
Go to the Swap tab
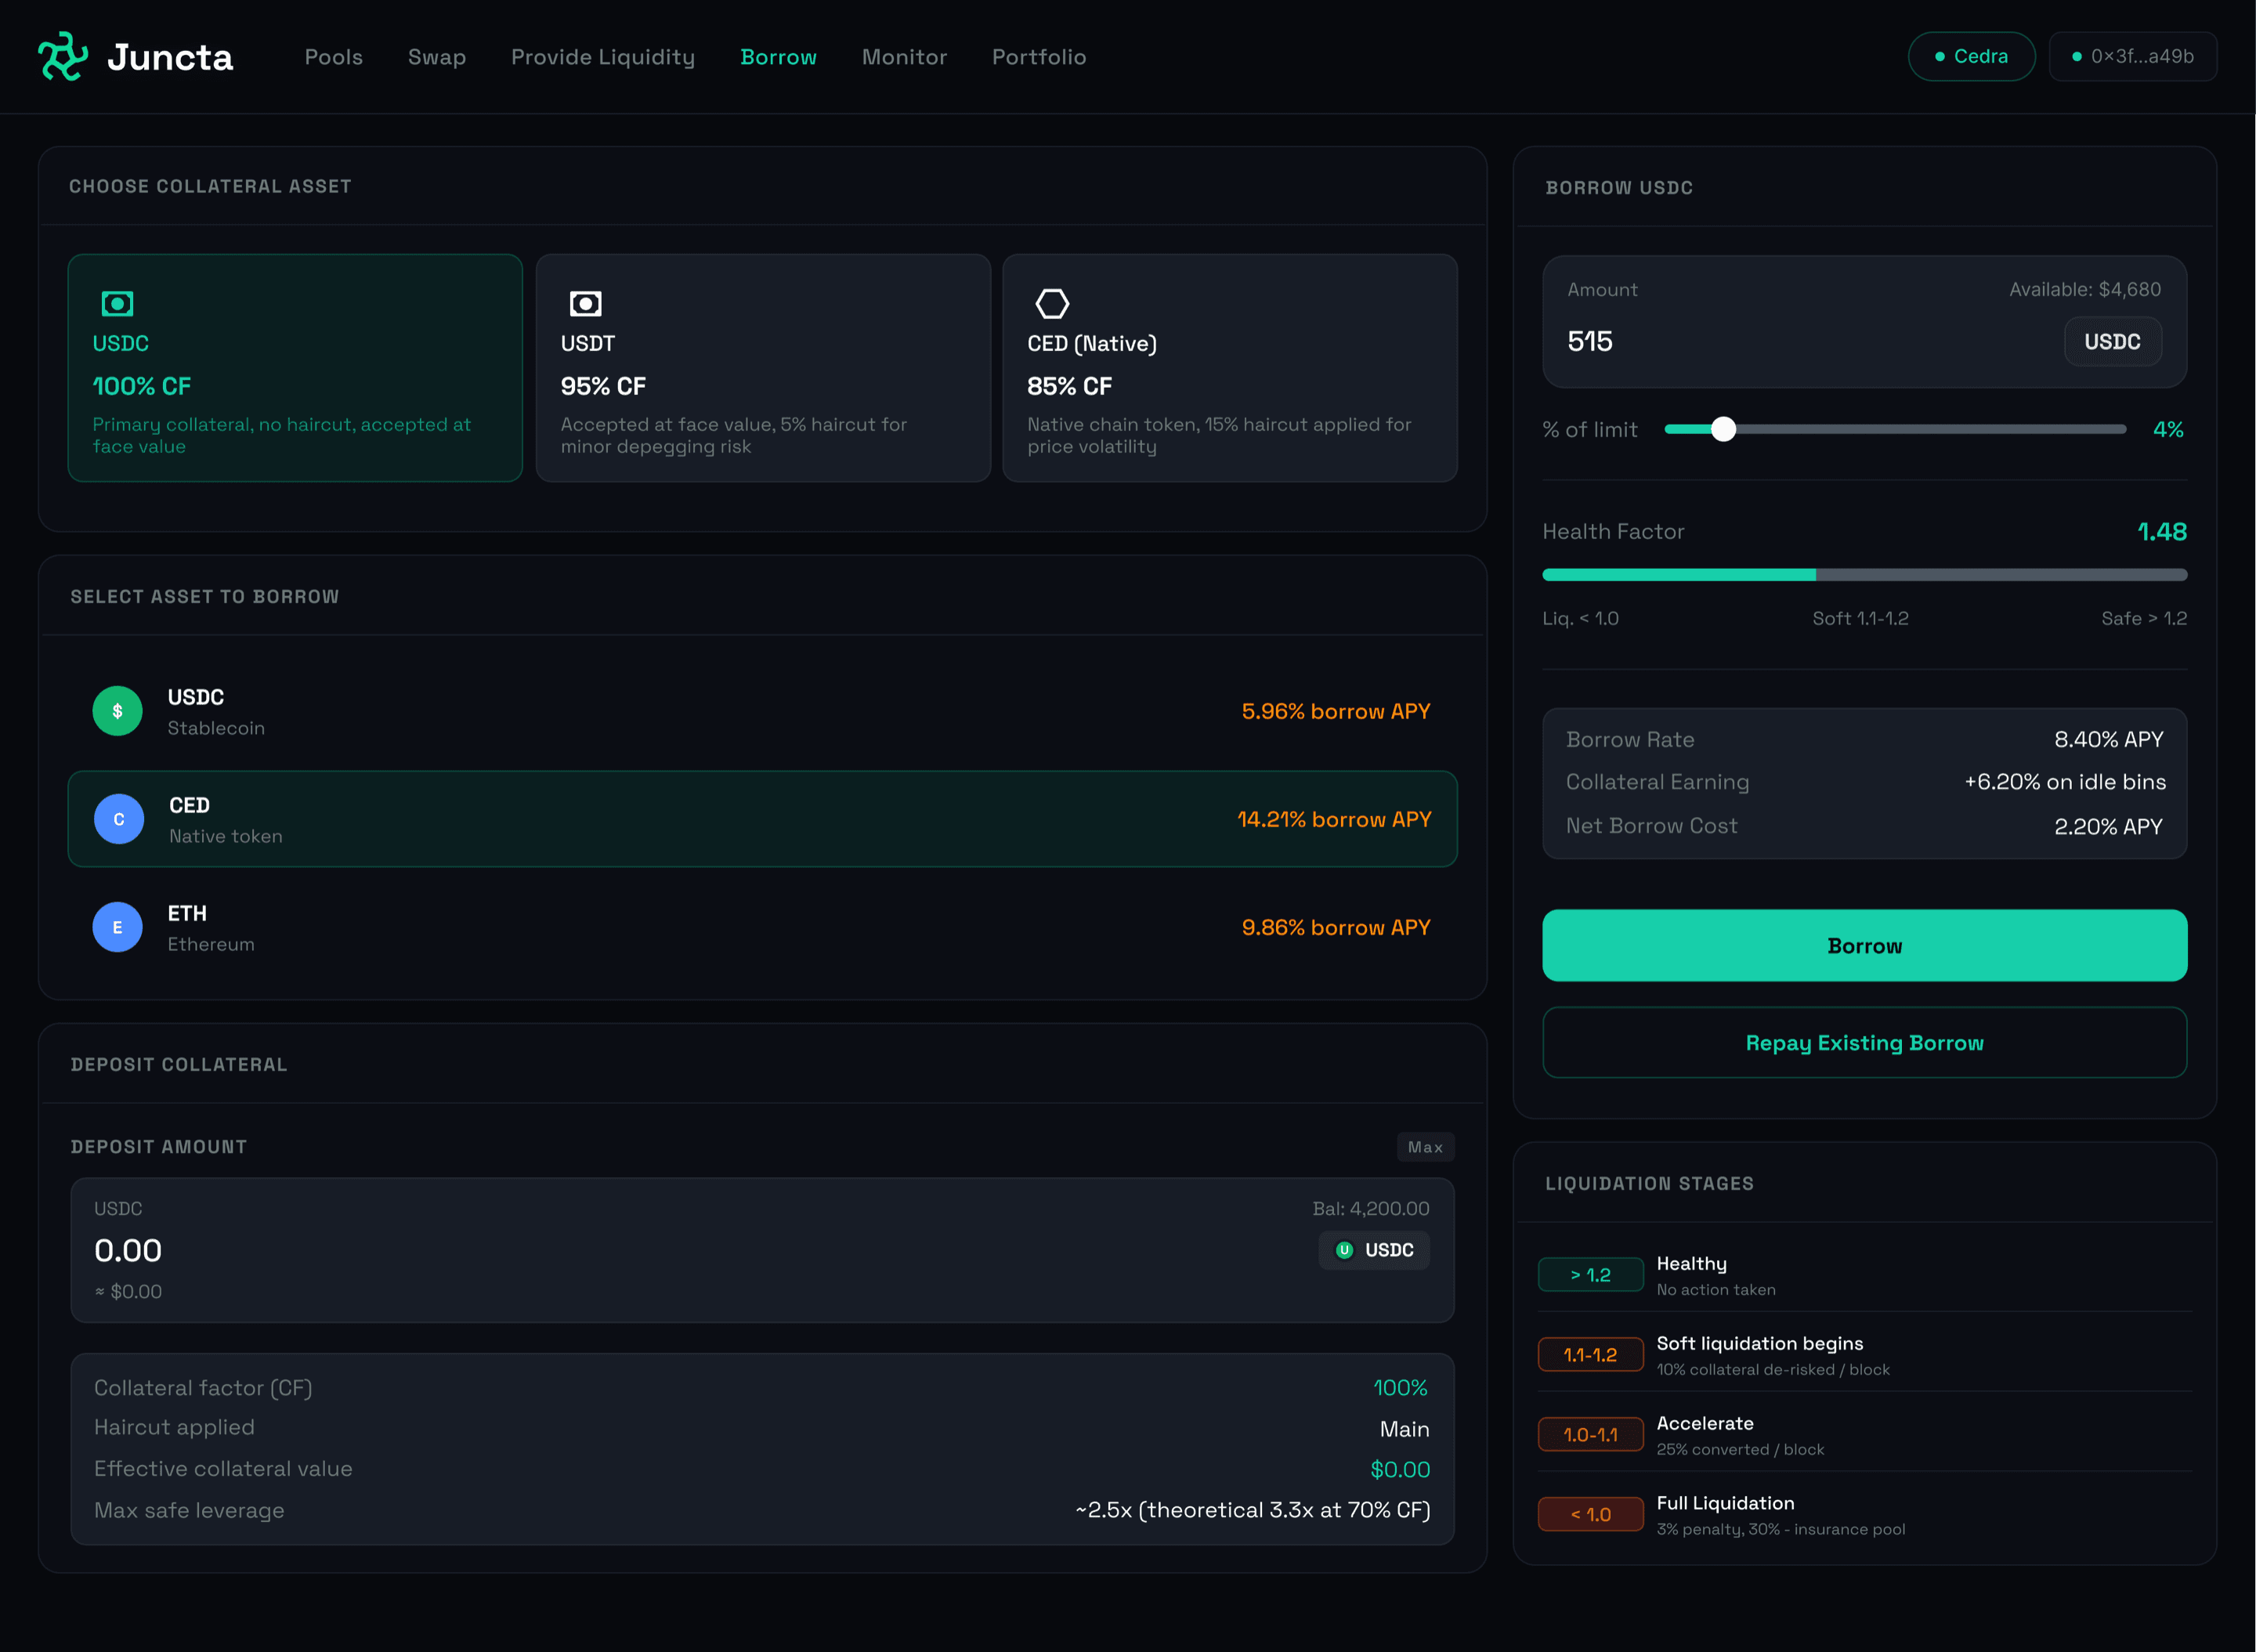(x=437, y=57)
